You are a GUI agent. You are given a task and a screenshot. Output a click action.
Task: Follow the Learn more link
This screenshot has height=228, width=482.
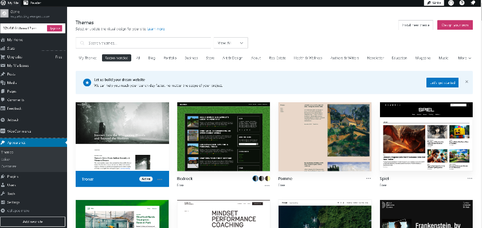pos(156,29)
